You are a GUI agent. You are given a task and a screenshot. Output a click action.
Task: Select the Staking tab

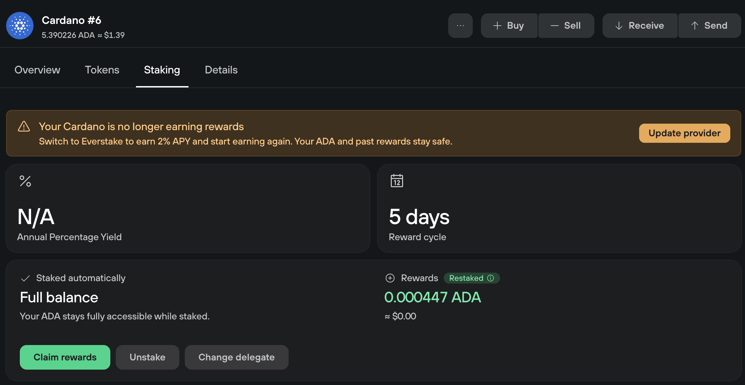(x=162, y=70)
